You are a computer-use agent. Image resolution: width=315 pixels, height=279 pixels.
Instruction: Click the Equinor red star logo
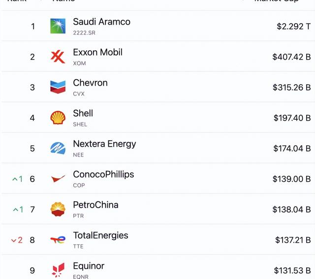click(x=58, y=270)
